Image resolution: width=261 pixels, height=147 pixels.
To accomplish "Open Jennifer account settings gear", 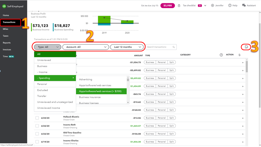I will click(213, 5).
